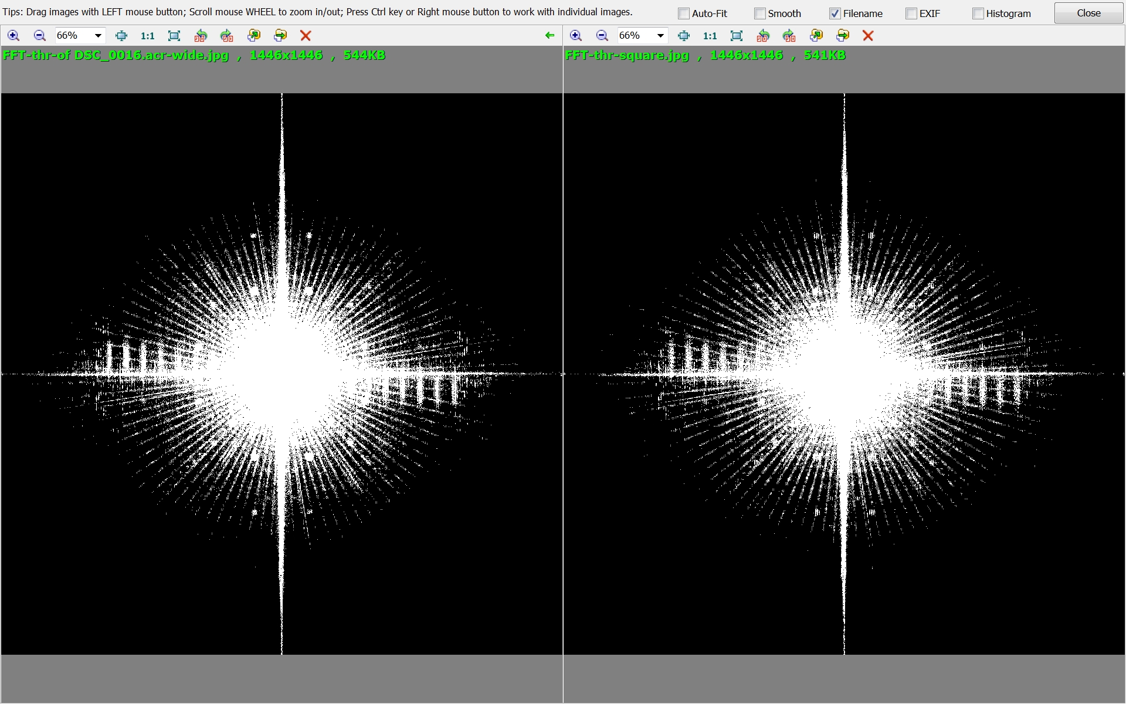The height and width of the screenshot is (704, 1126).
Task: Zoom out on the right image
Action: (602, 36)
